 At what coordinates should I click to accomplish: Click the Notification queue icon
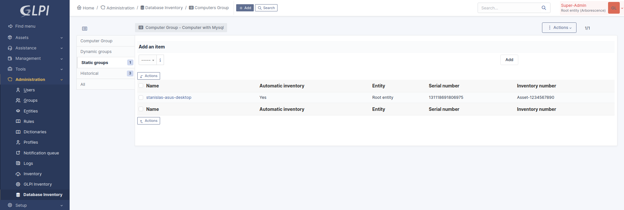(x=18, y=153)
